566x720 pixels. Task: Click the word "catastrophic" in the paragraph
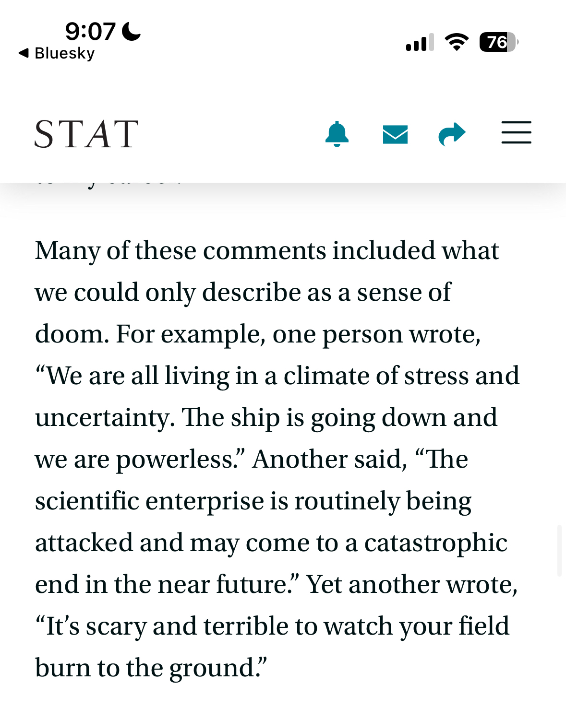pos(435,543)
